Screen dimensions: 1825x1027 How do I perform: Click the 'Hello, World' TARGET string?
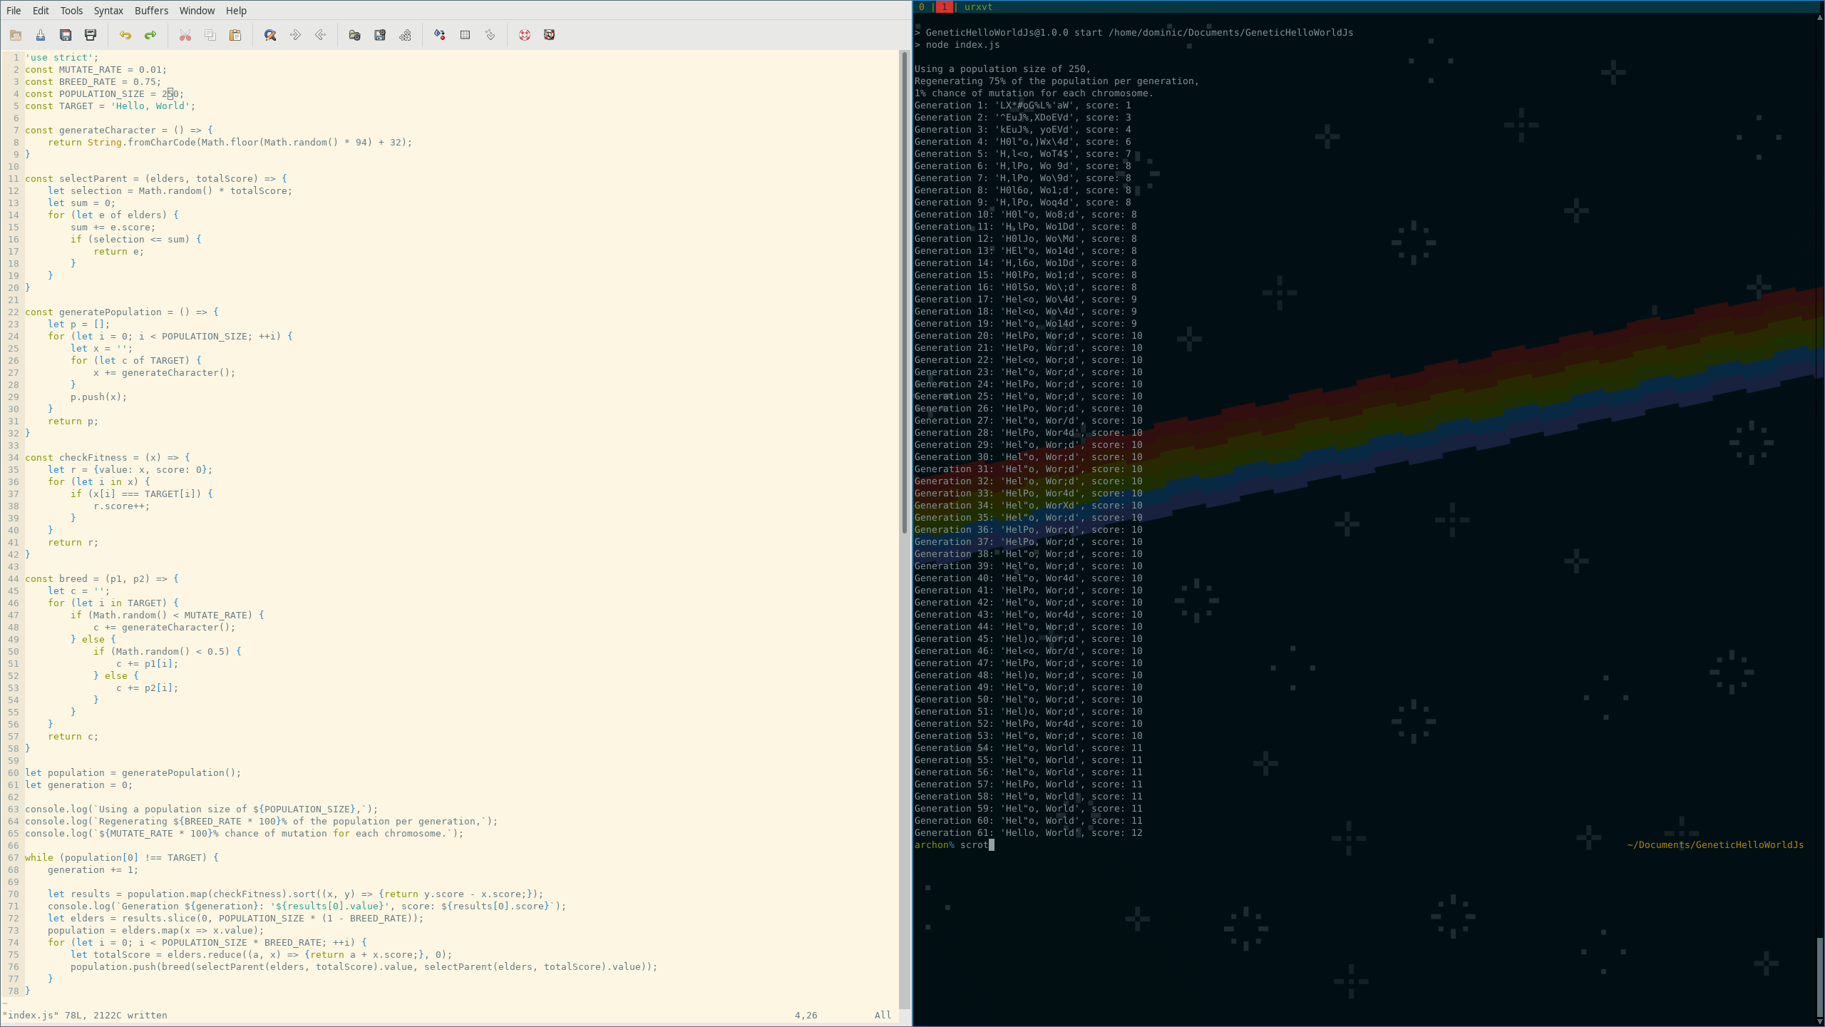(x=150, y=106)
